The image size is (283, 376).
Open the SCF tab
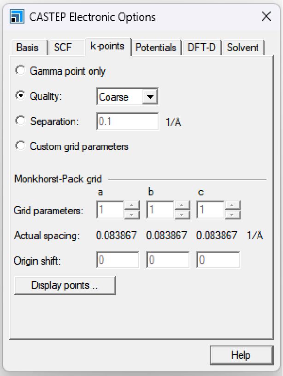pos(63,48)
